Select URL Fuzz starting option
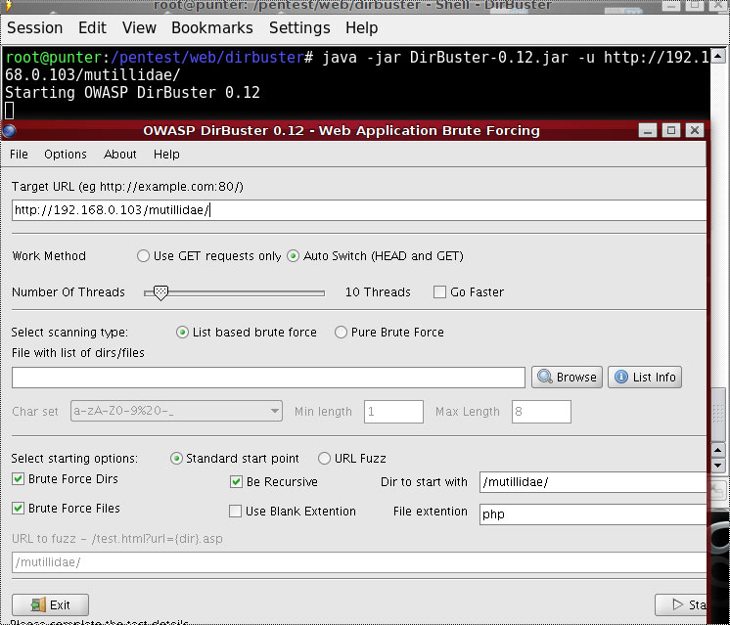The image size is (730, 625). point(324,458)
